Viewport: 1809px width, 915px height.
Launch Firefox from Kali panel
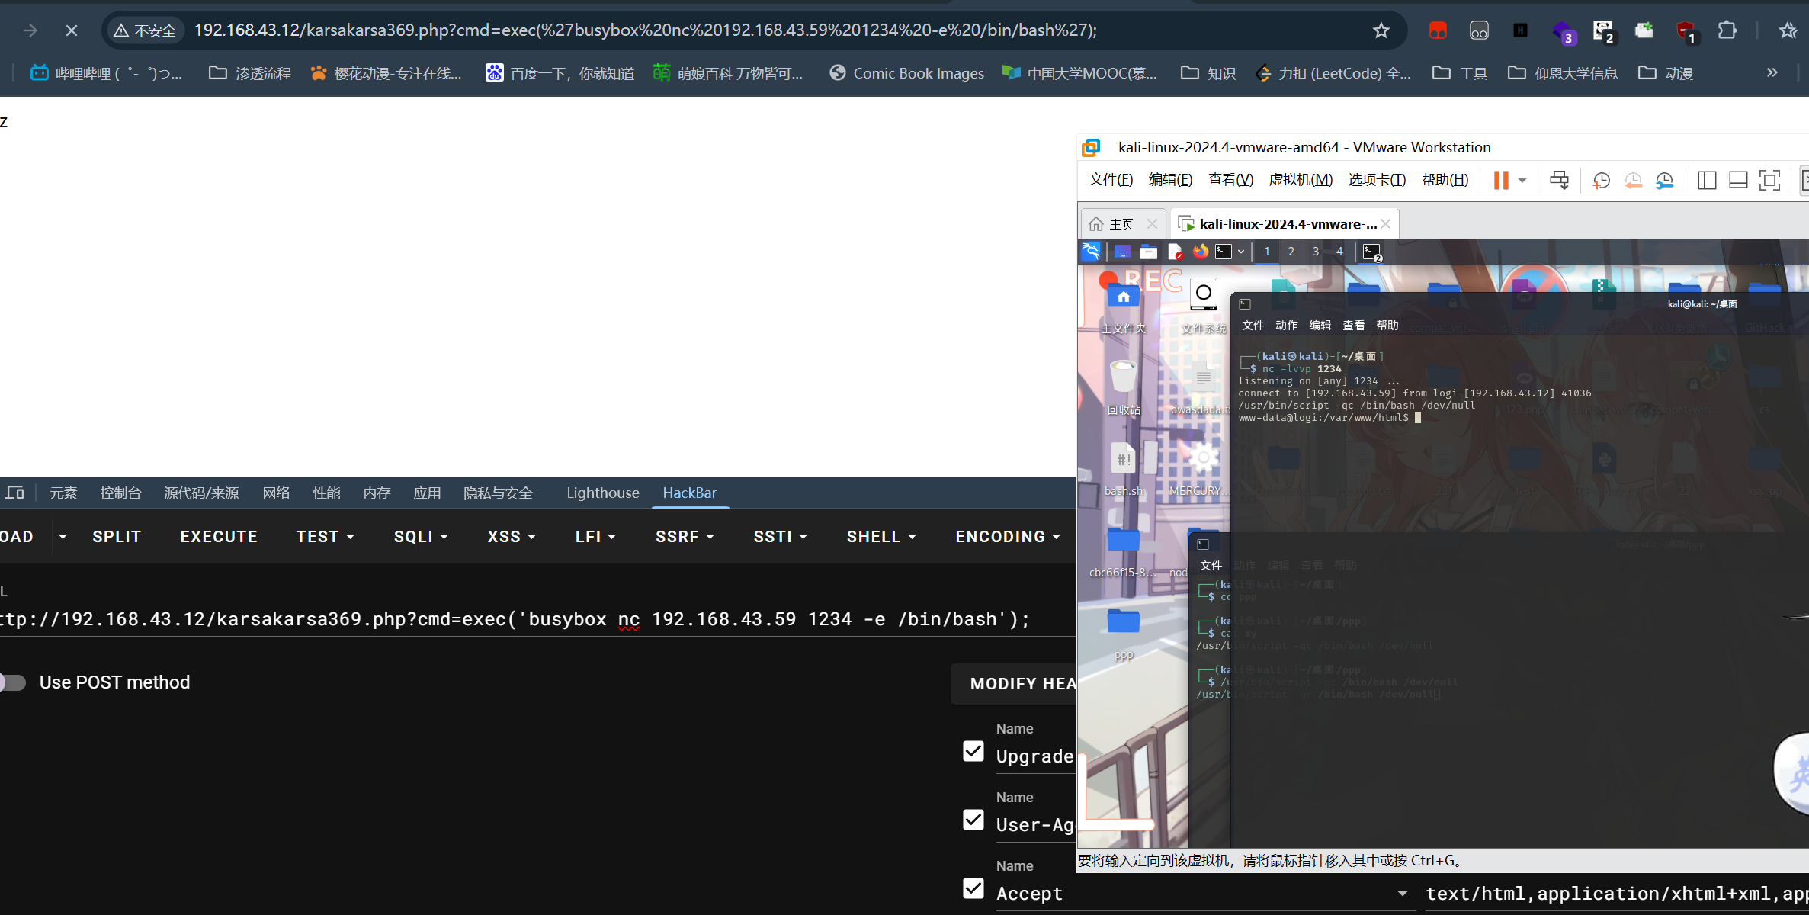coord(1200,252)
